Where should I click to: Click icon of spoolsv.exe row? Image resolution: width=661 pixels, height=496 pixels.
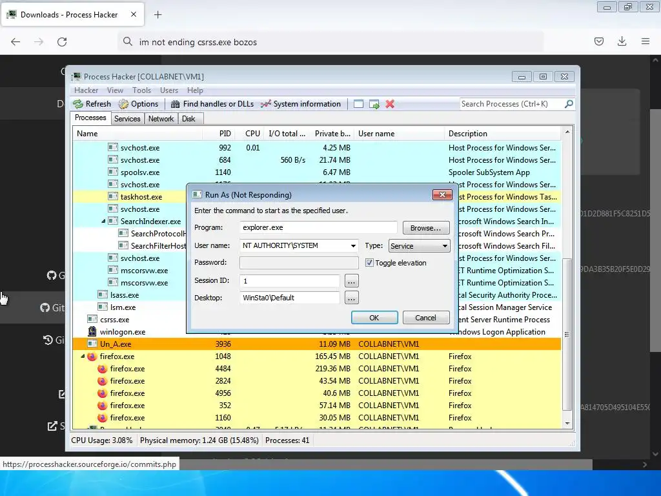tap(112, 172)
